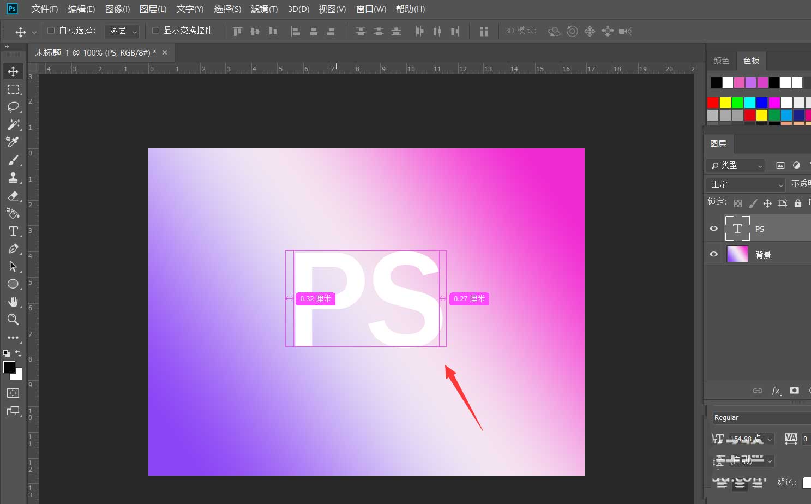
Task: Align horizontal centers of layers
Action: [314, 31]
